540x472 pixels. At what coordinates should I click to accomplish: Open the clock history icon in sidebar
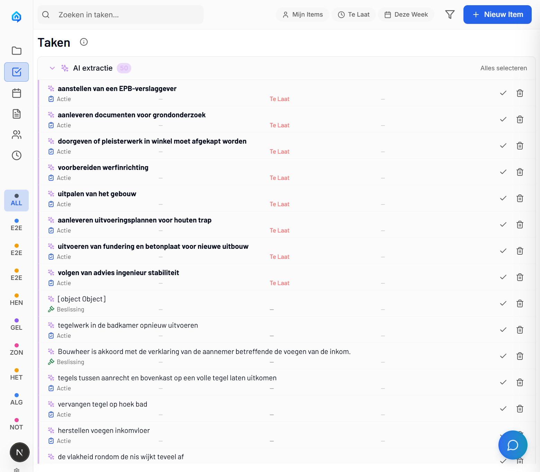pyautogui.click(x=16, y=155)
